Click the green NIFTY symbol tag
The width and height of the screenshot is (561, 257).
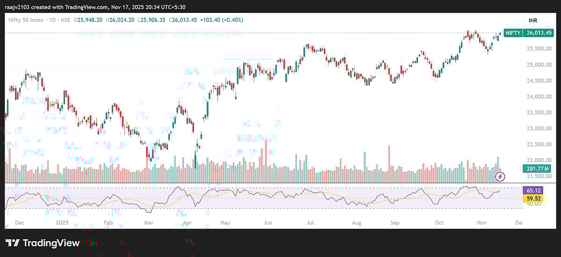(x=513, y=33)
